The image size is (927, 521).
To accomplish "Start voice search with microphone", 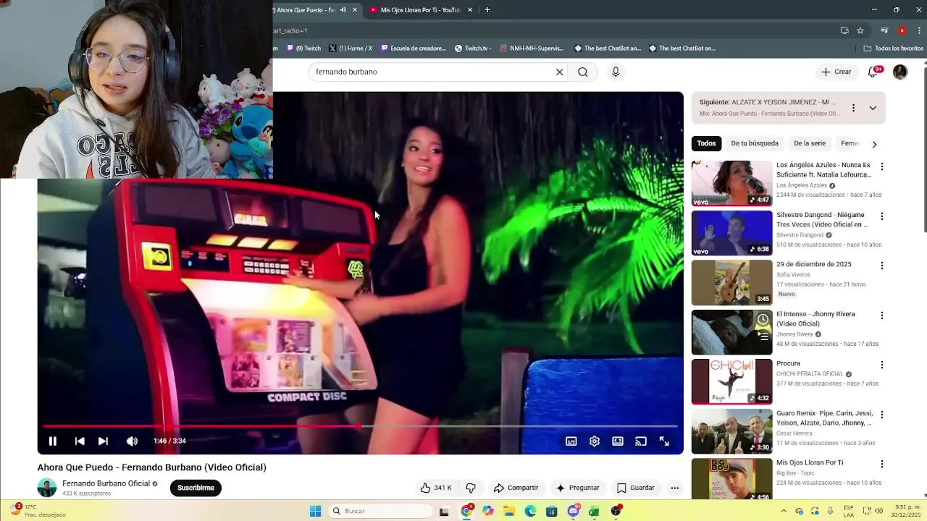I will coord(616,72).
